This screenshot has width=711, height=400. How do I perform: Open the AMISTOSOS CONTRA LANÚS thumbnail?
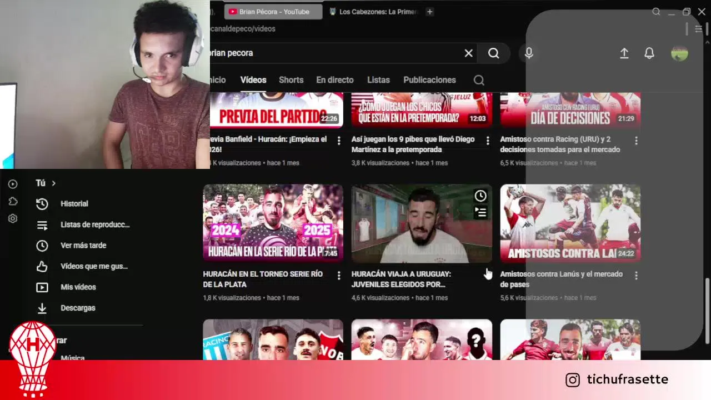570,223
